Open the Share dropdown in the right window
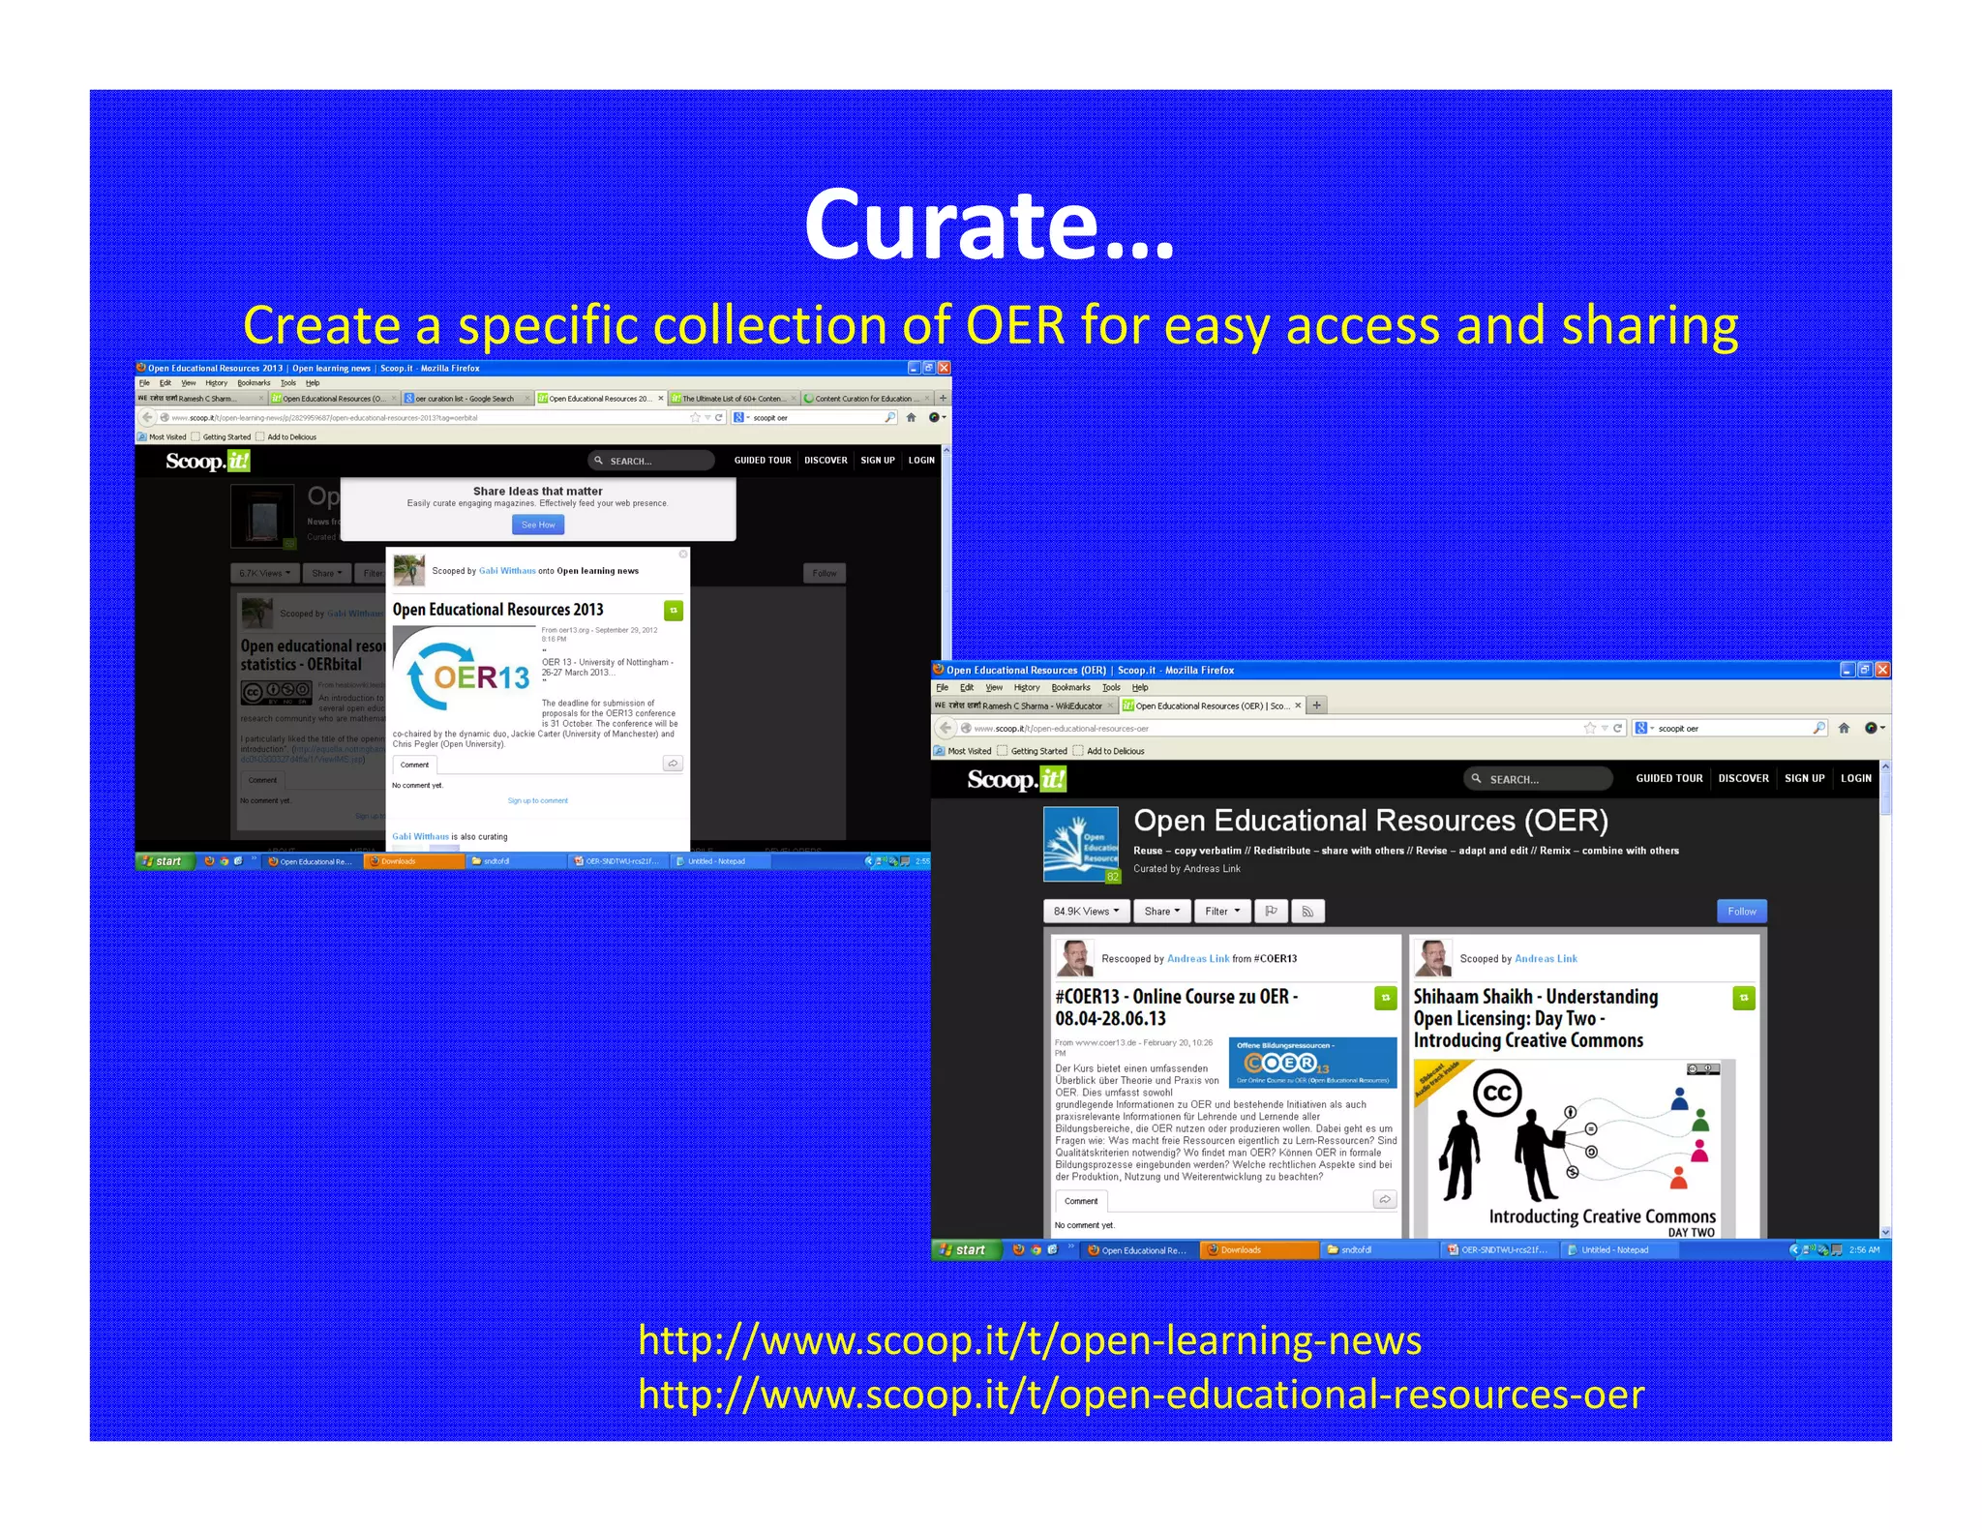 pyautogui.click(x=1162, y=911)
